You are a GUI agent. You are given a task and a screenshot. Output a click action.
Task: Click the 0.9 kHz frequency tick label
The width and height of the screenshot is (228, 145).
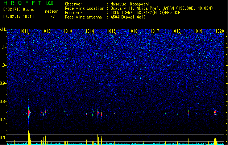pyautogui.click(x=3, y=83)
